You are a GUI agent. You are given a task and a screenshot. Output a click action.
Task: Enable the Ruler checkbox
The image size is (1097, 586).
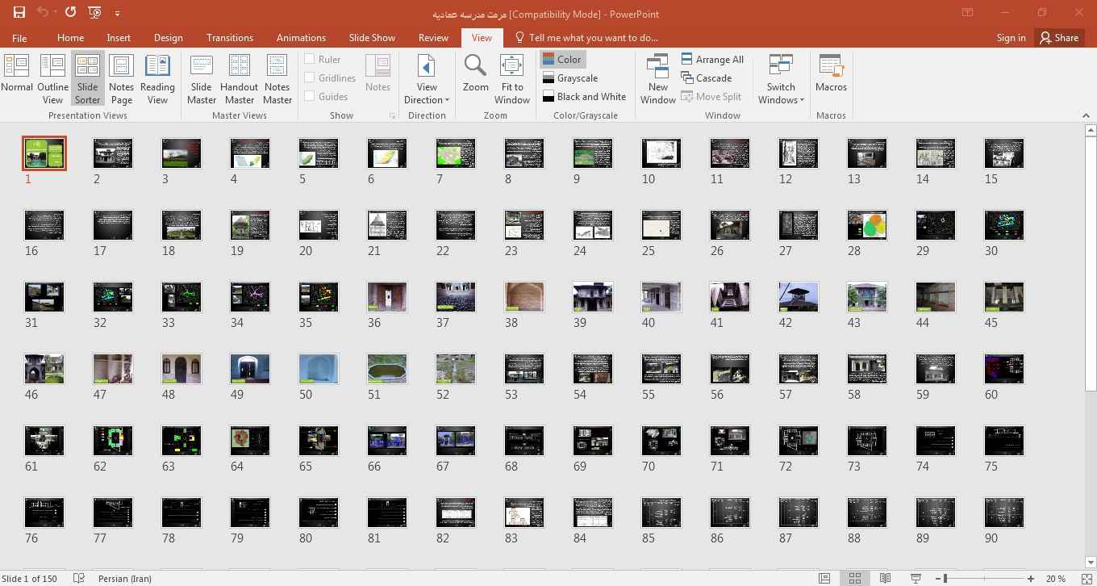[310, 59]
